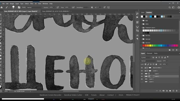
Task: Select the Move tool
Action: (x=1, y=15)
